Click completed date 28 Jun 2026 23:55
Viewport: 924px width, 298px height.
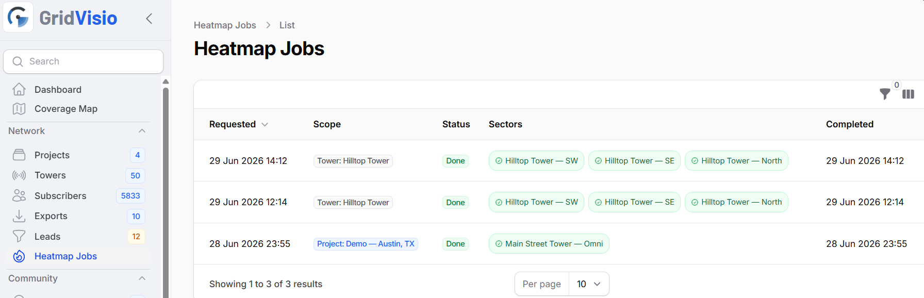(x=866, y=244)
